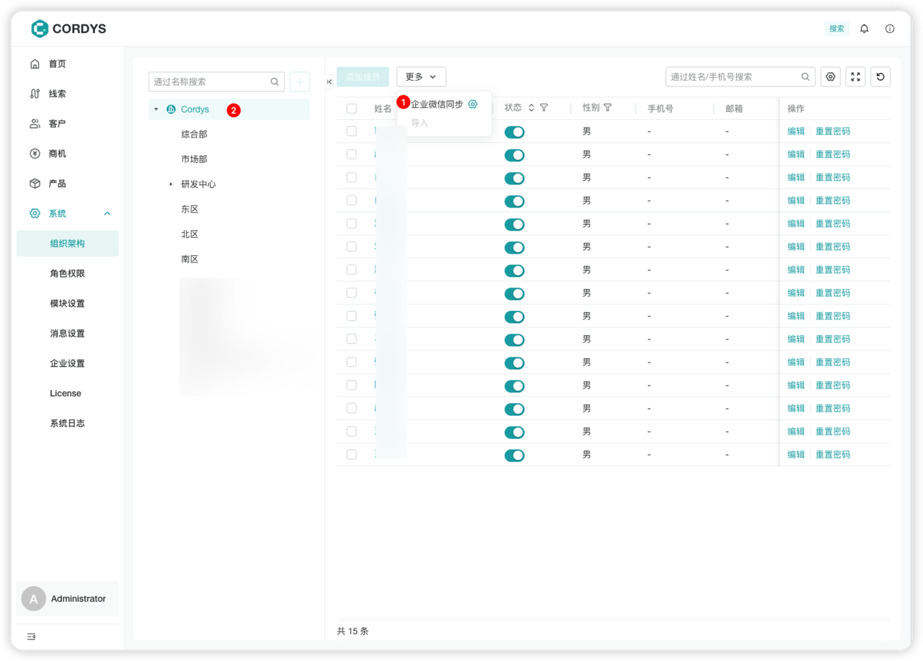The width and height of the screenshot is (923, 661).
Task: Select the 南区 department
Action: point(190,259)
